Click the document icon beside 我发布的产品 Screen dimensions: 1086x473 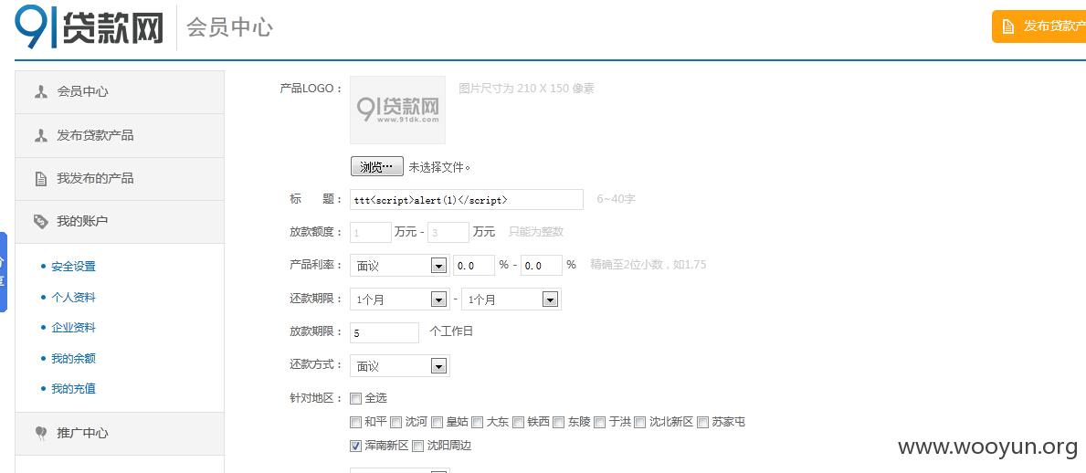(41, 179)
